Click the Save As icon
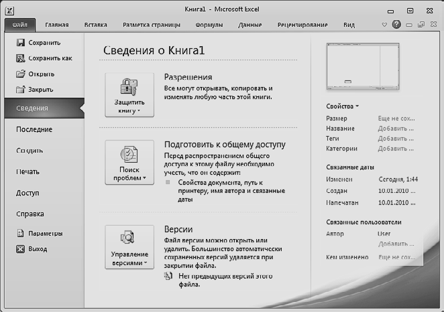 coord(20,58)
